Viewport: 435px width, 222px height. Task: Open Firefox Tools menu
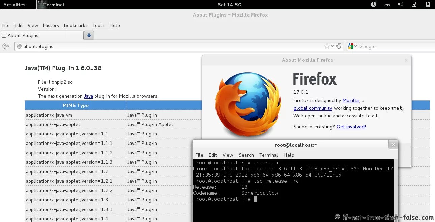98,25
